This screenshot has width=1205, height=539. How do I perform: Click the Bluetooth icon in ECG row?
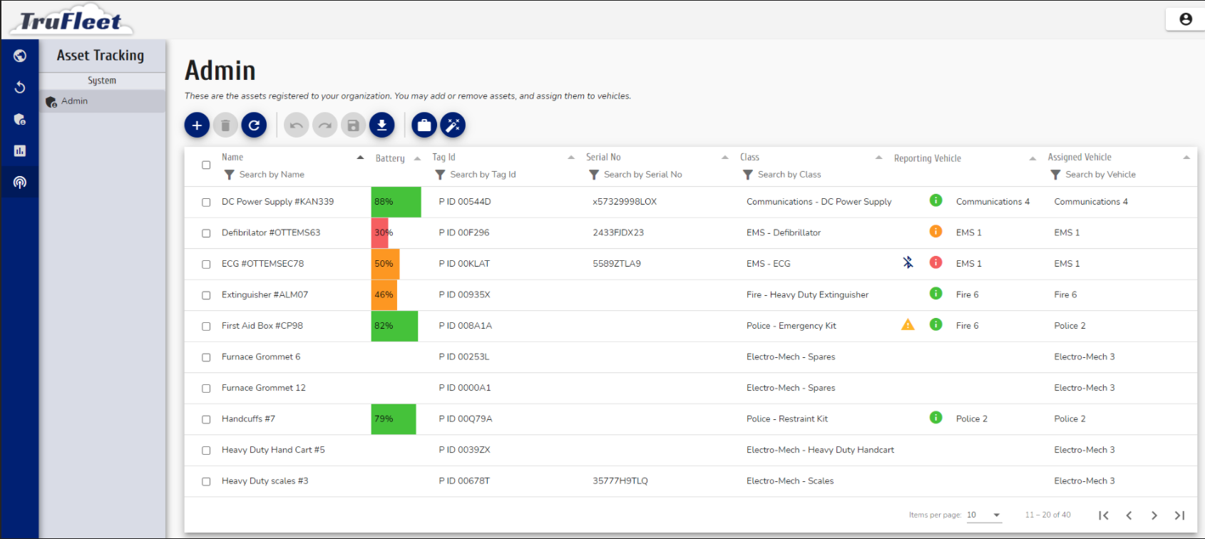pos(908,262)
